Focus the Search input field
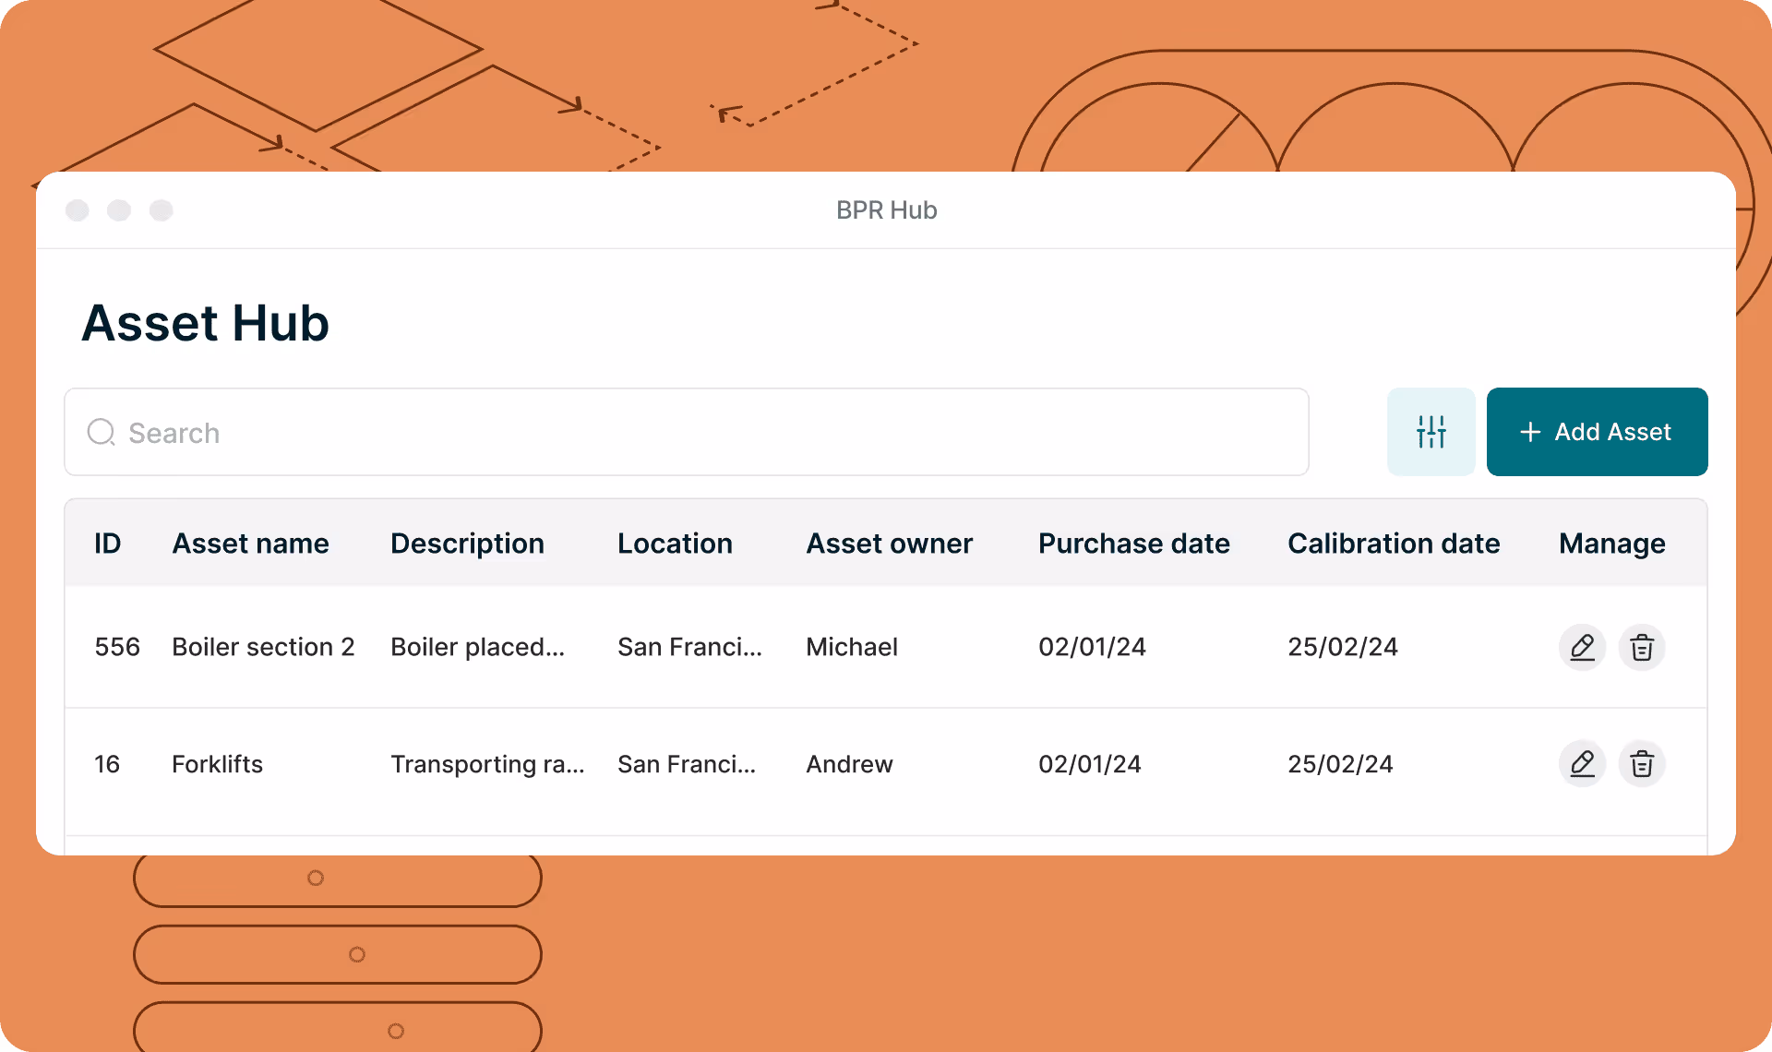Image resolution: width=1772 pixels, height=1052 pixels. pyautogui.click(x=701, y=432)
